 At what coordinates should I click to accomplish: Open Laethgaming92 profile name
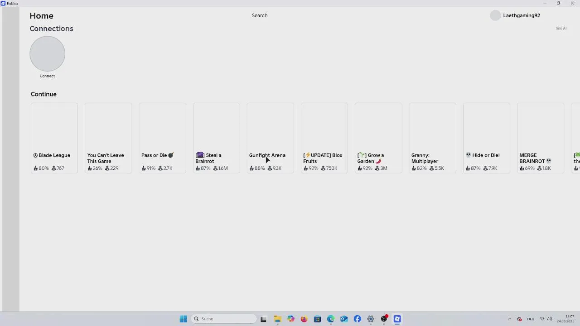[522, 15]
